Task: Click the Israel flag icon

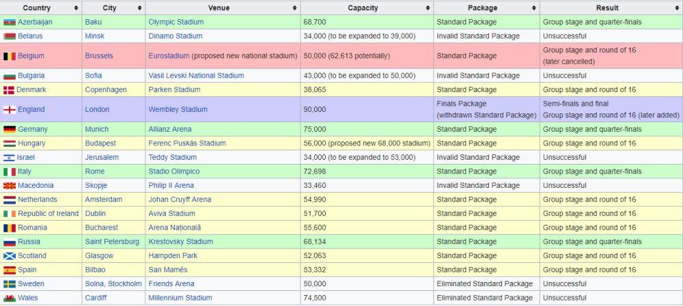Action: (10, 158)
